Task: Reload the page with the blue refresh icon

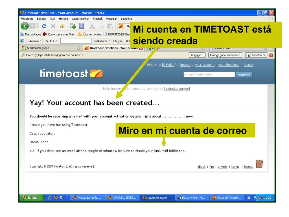Action: [44, 26]
